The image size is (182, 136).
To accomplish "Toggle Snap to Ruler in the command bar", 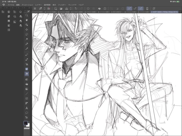I will click(x=129, y=9).
